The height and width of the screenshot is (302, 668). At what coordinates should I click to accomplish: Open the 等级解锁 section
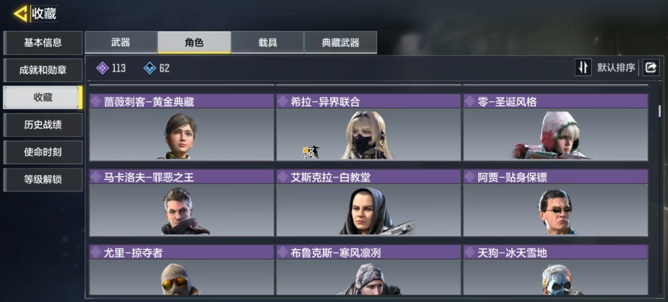coord(43,179)
